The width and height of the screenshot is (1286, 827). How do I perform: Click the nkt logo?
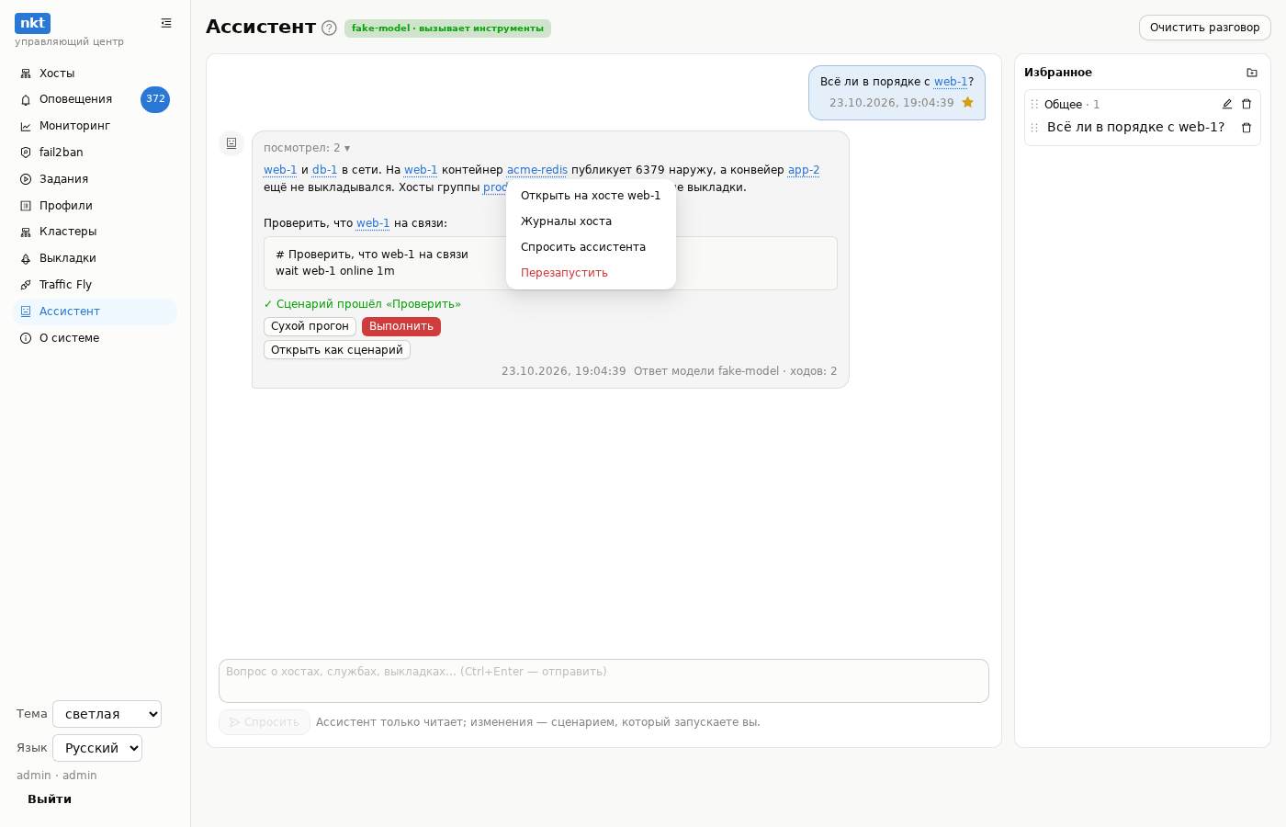coord(32,23)
